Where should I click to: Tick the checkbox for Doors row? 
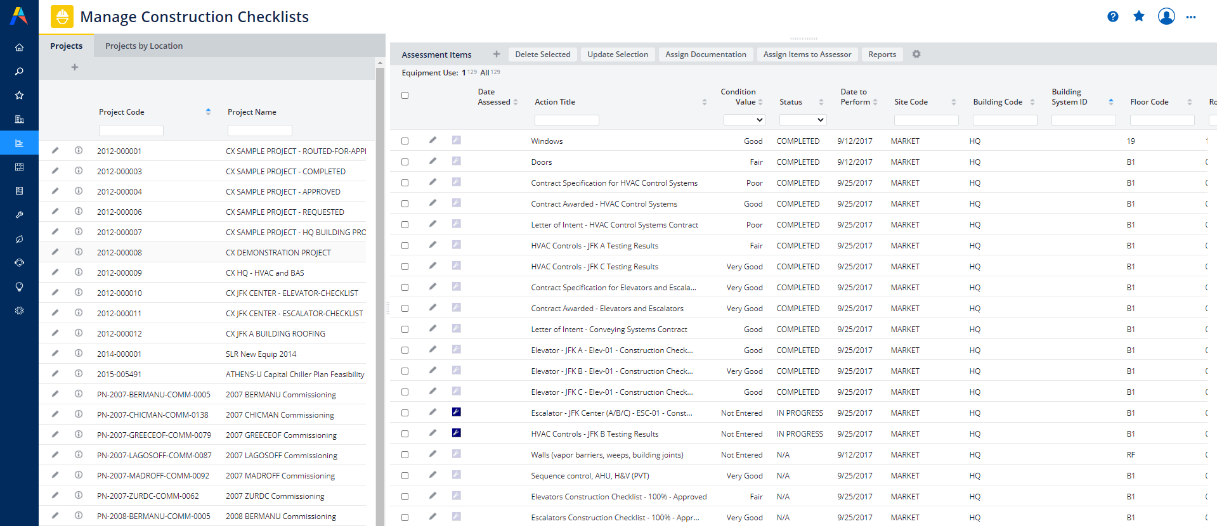(x=405, y=162)
